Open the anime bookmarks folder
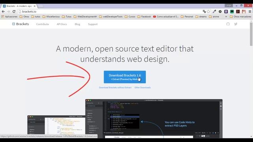This screenshot has width=253, height=142. click(x=214, y=17)
